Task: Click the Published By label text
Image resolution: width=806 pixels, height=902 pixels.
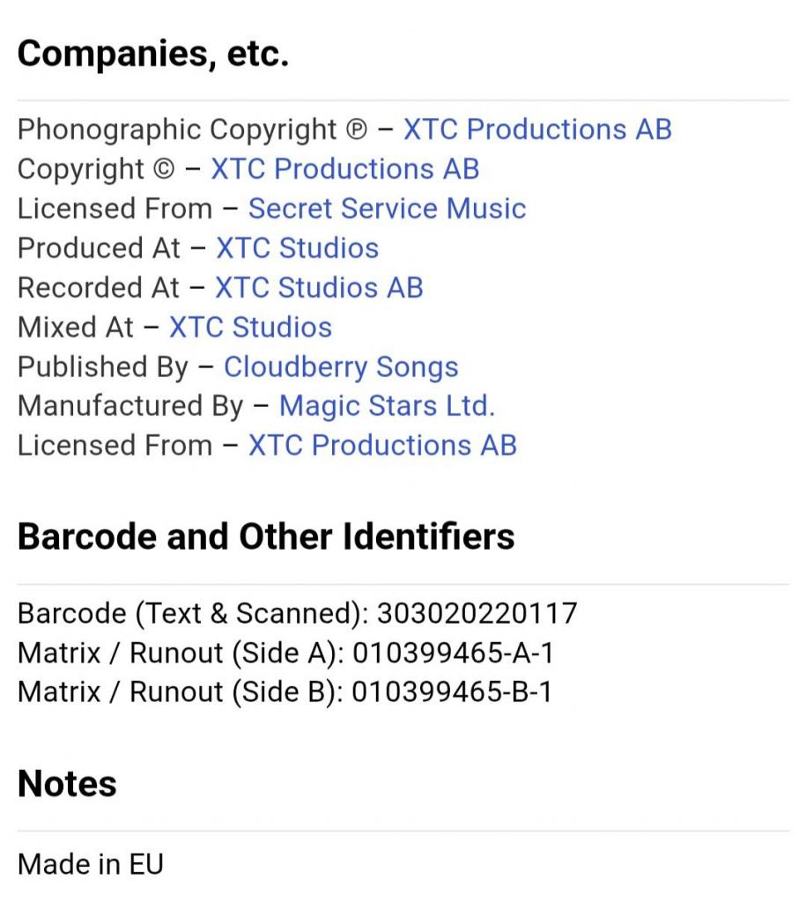Action: coord(103,367)
